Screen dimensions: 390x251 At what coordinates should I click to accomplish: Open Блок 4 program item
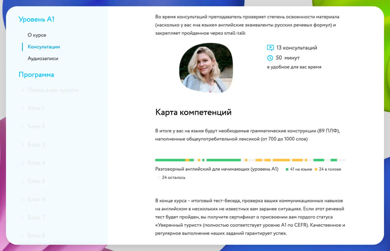(x=36, y=163)
